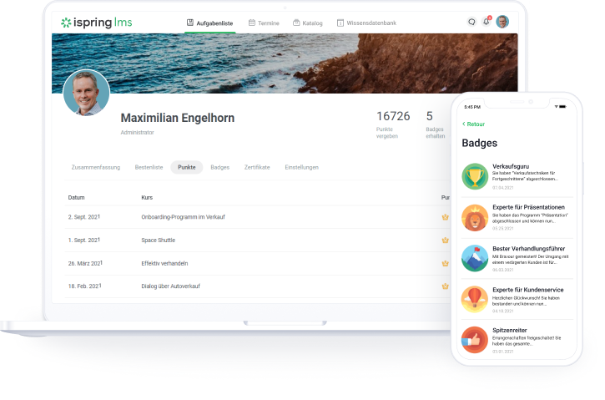Click the crown icon in Dialog über Autoverkauf row
The image size is (605, 400).
coord(446,286)
